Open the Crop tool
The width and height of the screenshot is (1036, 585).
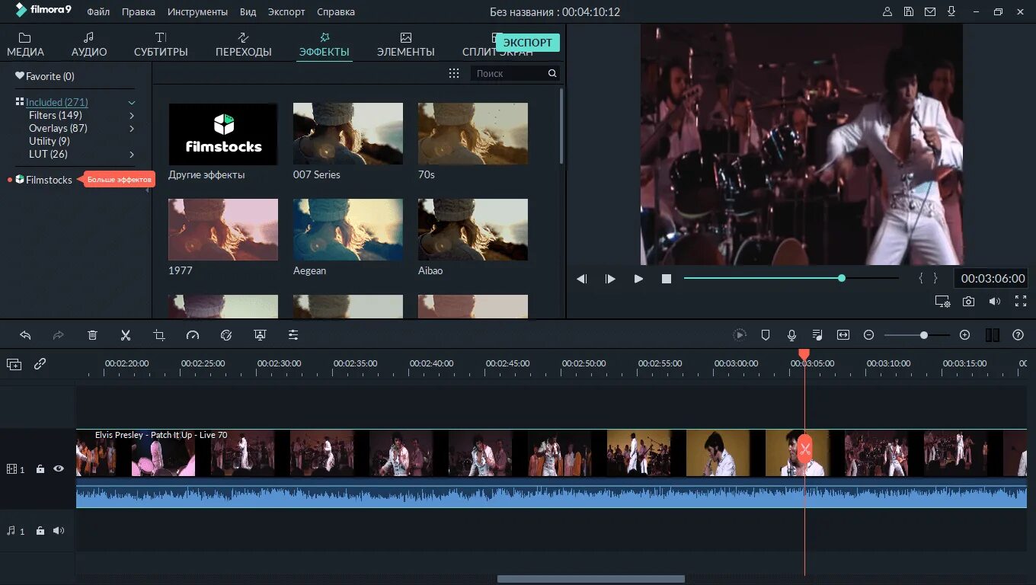[x=159, y=335]
